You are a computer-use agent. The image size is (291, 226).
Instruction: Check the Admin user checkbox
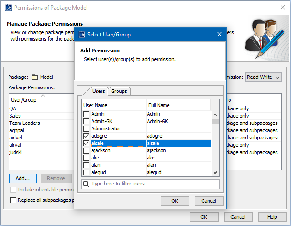pos(87,114)
